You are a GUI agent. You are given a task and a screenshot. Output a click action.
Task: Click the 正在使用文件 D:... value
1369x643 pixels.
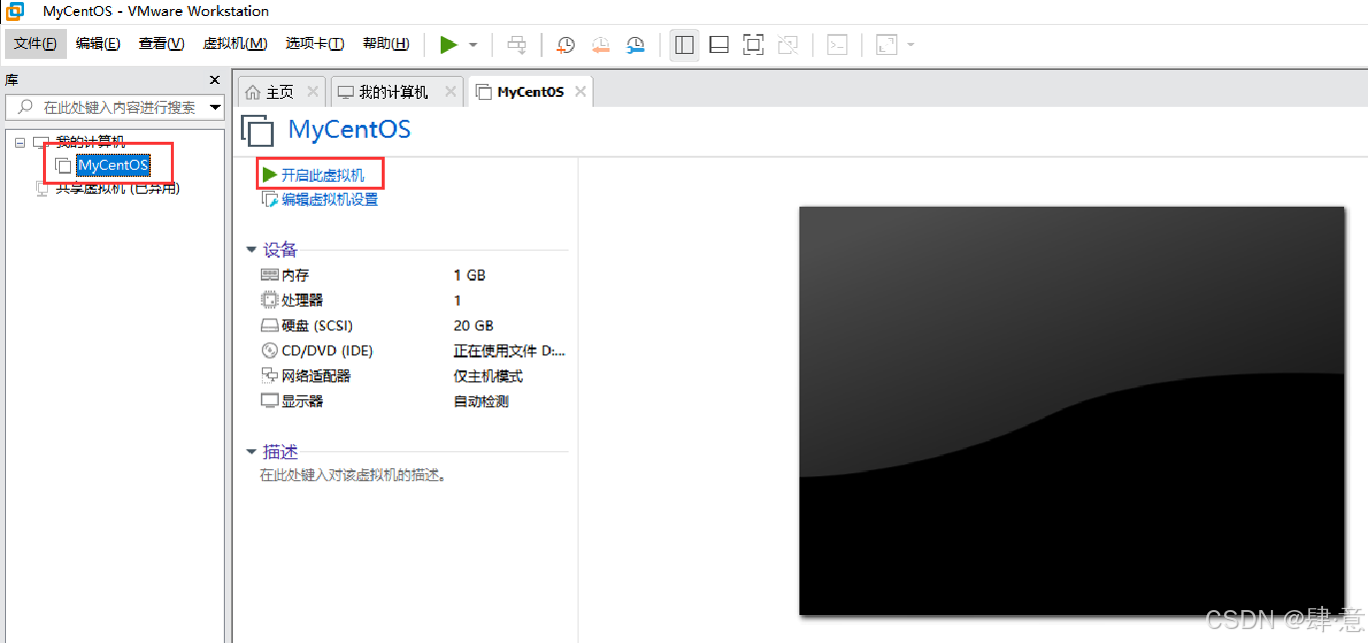pyautogui.click(x=510, y=350)
